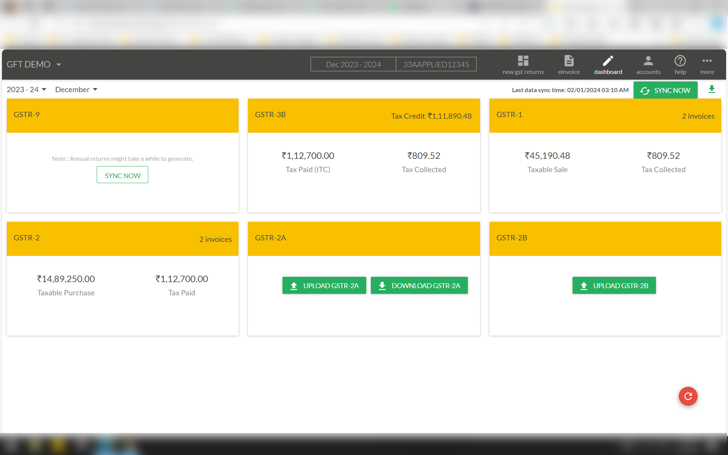Click the help question mark icon
Screen dimensions: 728x455
[x=680, y=61]
